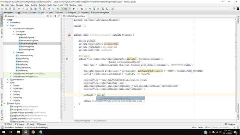Click the onCreateView() breadcrumb below the editor

coord(100,121)
